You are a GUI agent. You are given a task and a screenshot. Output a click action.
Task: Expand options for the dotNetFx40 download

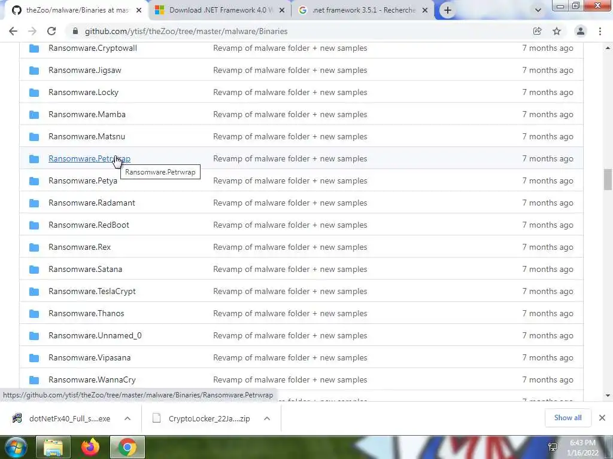point(128,418)
